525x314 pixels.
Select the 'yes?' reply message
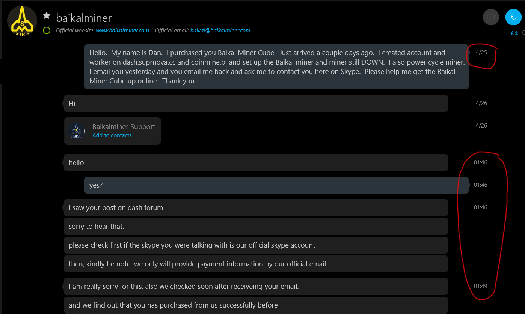point(276,185)
